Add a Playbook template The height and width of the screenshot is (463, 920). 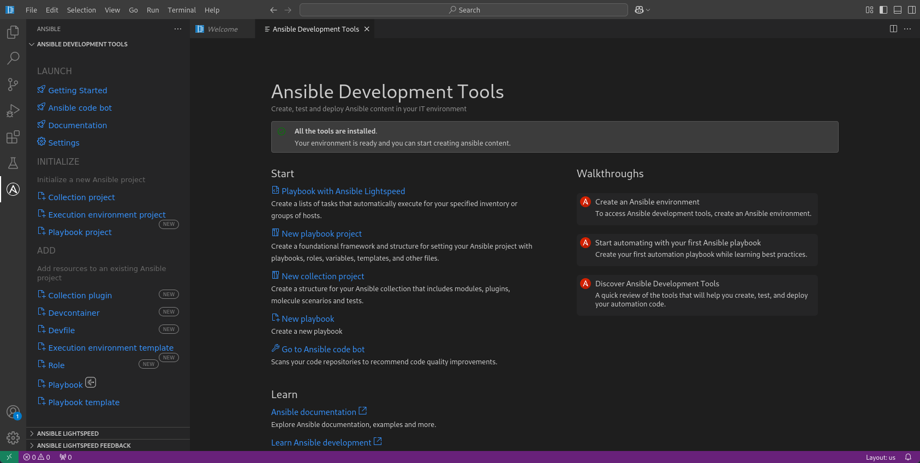tap(83, 402)
